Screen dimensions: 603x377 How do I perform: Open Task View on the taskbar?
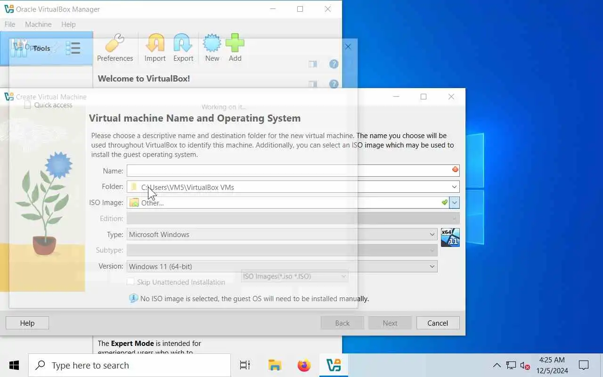[245, 365]
